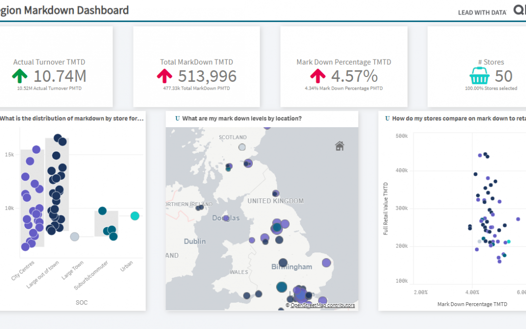Click map chart title about mark down levels
The width and height of the screenshot is (526, 329).
(x=242, y=118)
